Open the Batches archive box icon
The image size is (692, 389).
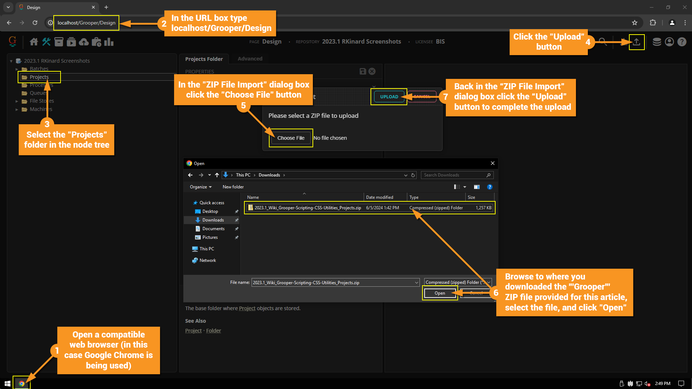click(x=59, y=42)
